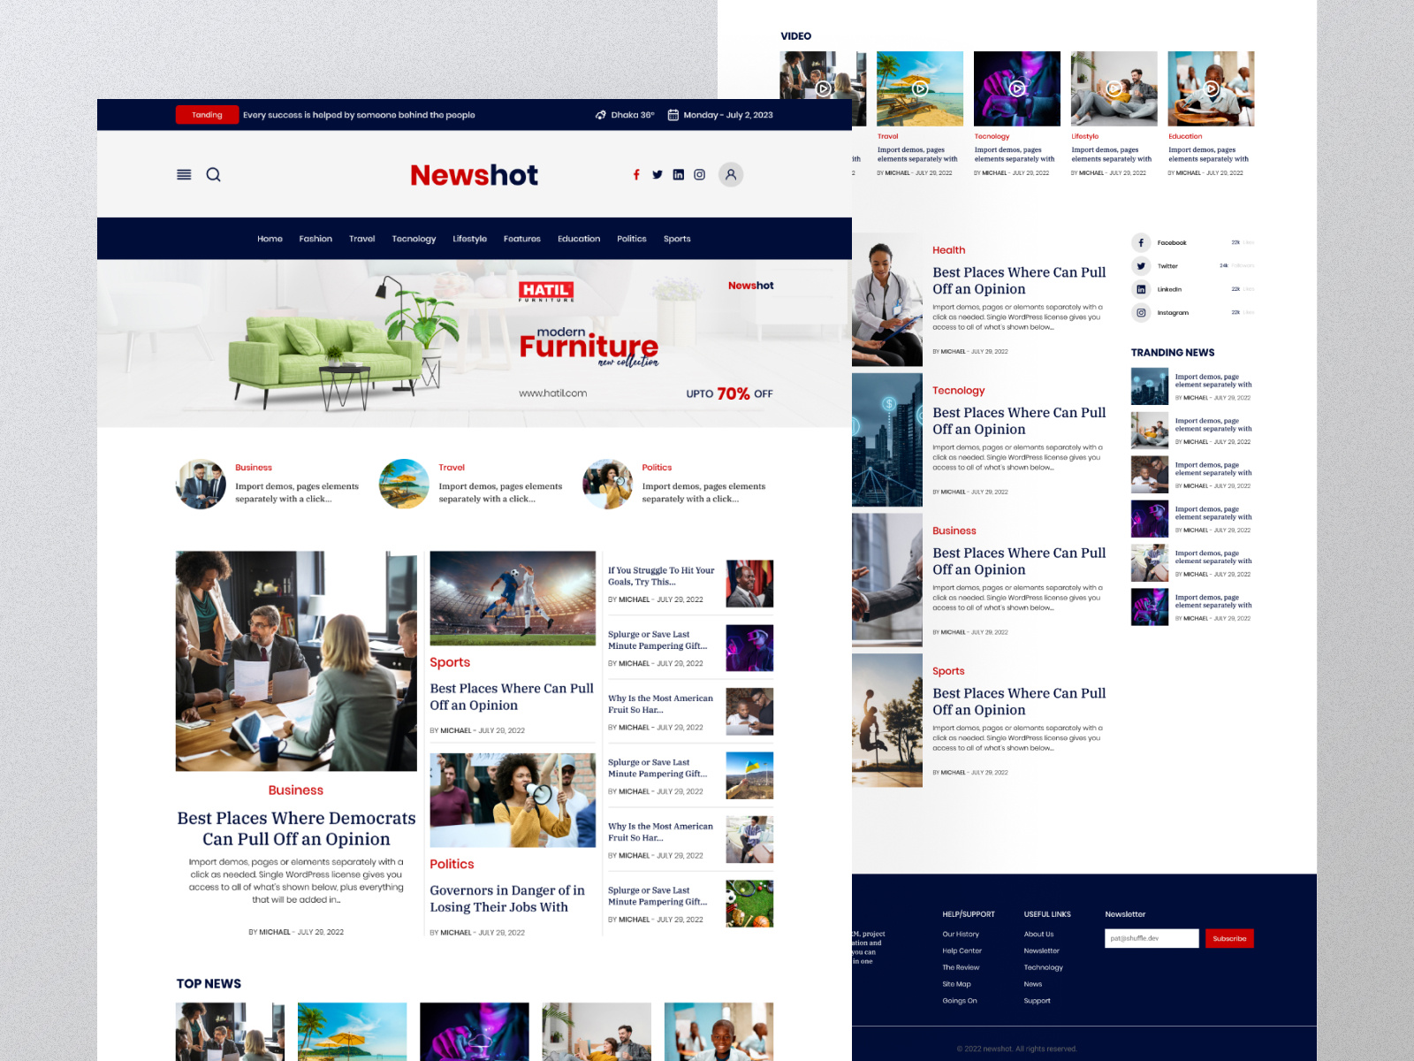
Task: Click the 'Every success is helped by someone' ticker text
Action: 359,115
